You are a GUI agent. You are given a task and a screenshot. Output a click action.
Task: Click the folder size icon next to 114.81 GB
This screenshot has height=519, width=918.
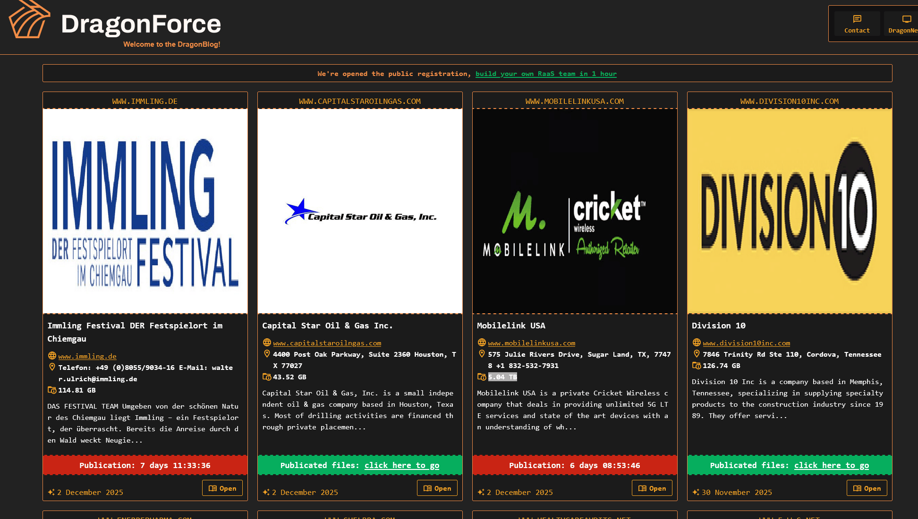tap(52, 390)
